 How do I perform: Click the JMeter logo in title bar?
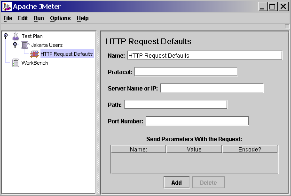[7, 7]
